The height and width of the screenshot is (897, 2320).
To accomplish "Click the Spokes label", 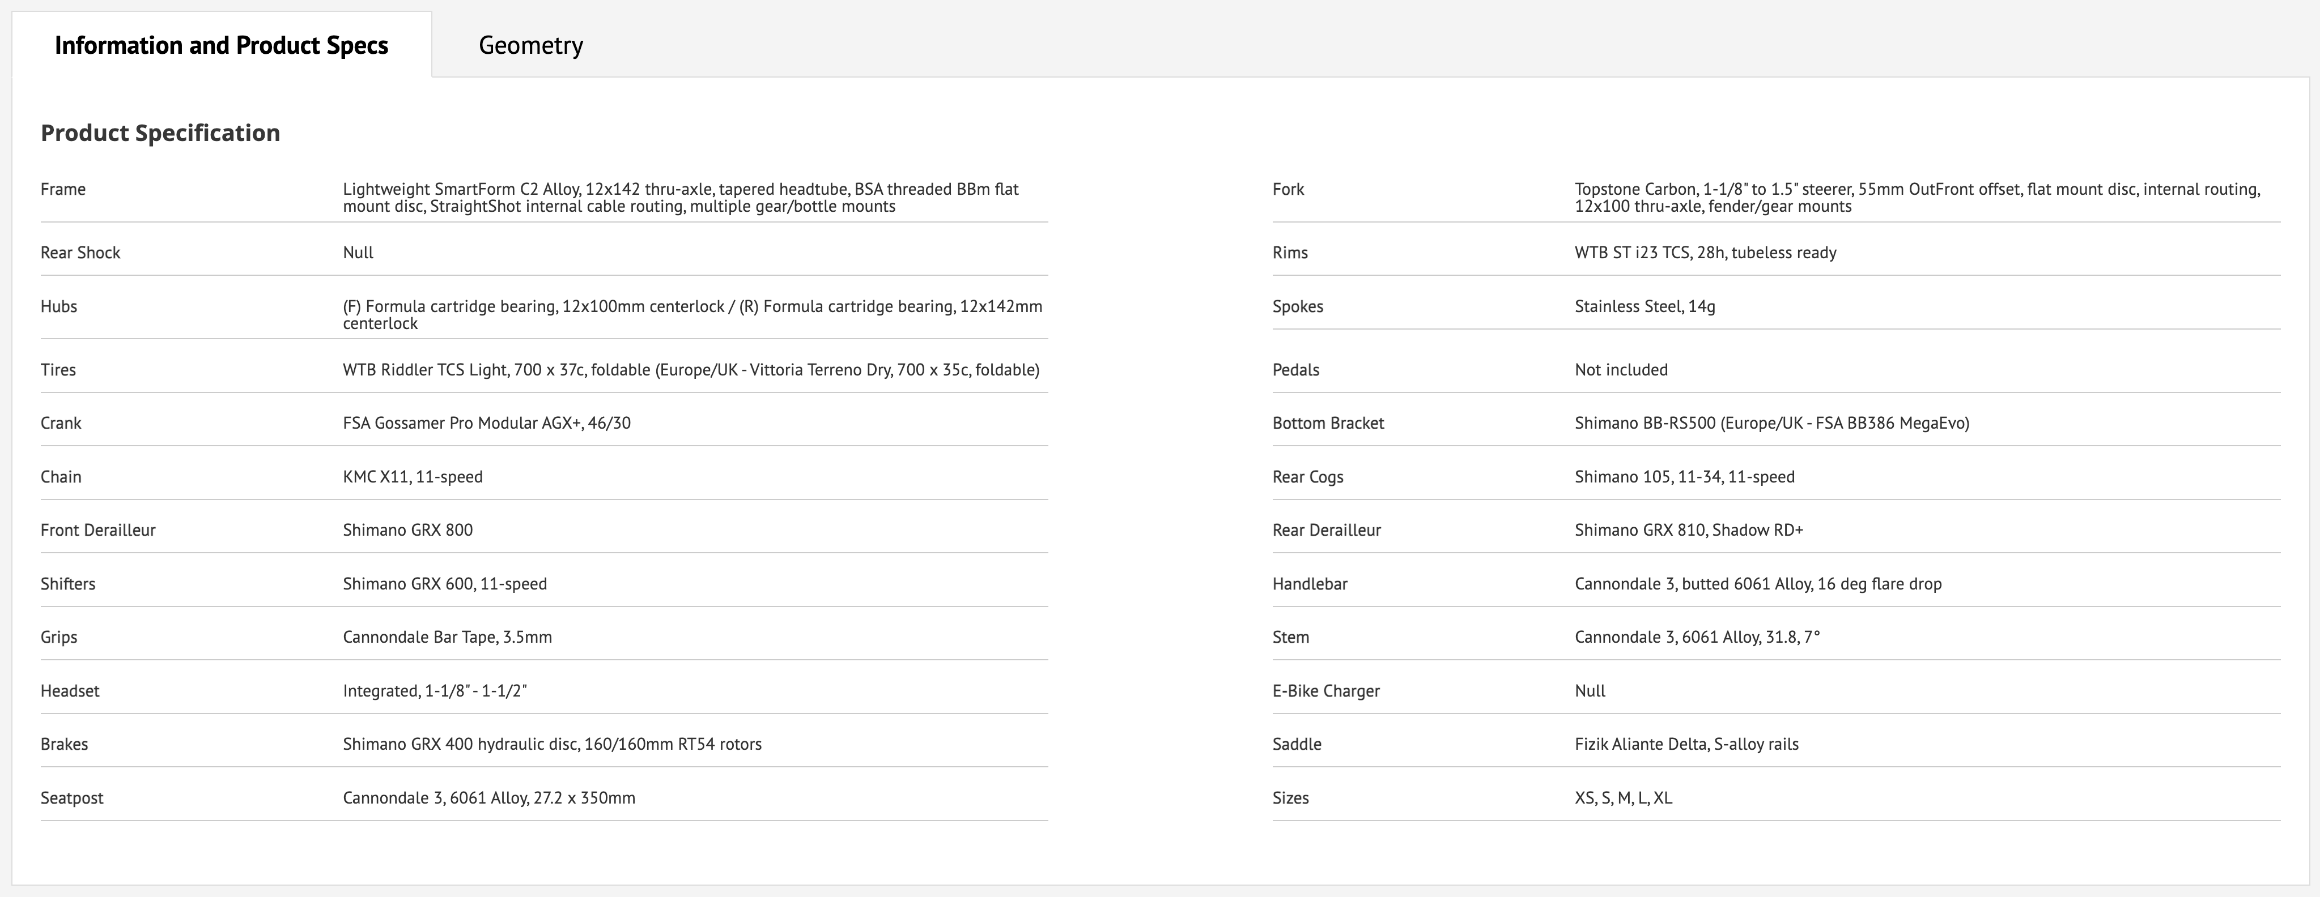I will coord(1298,307).
